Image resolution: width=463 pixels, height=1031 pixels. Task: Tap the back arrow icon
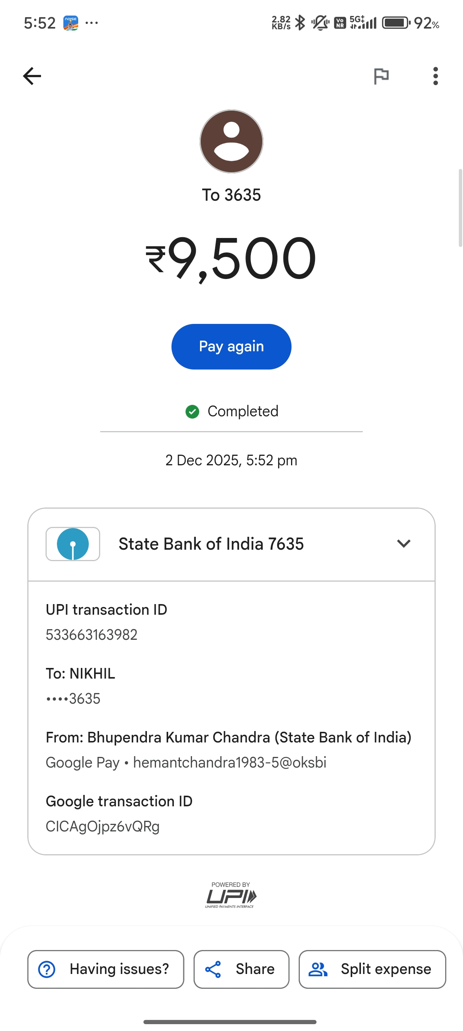[x=32, y=76]
